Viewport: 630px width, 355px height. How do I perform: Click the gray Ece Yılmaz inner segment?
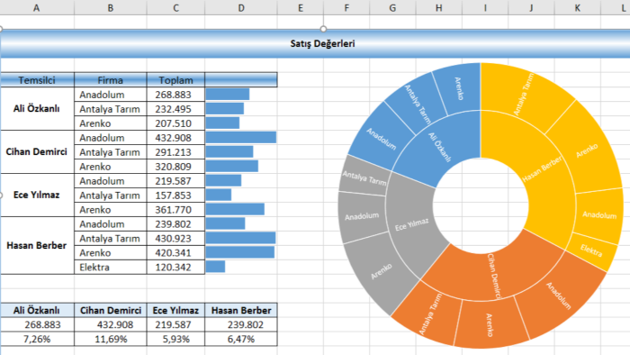(414, 225)
